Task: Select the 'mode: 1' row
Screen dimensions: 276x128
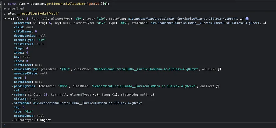Action: (20, 78)
